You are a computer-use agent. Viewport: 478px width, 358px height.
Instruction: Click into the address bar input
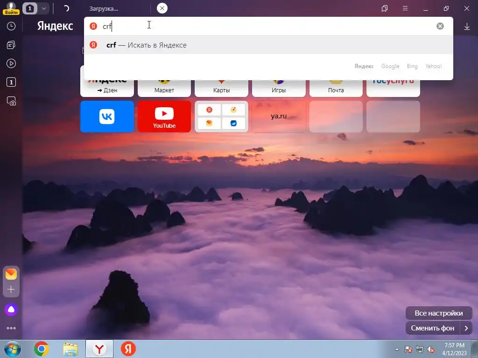pos(268,27)
